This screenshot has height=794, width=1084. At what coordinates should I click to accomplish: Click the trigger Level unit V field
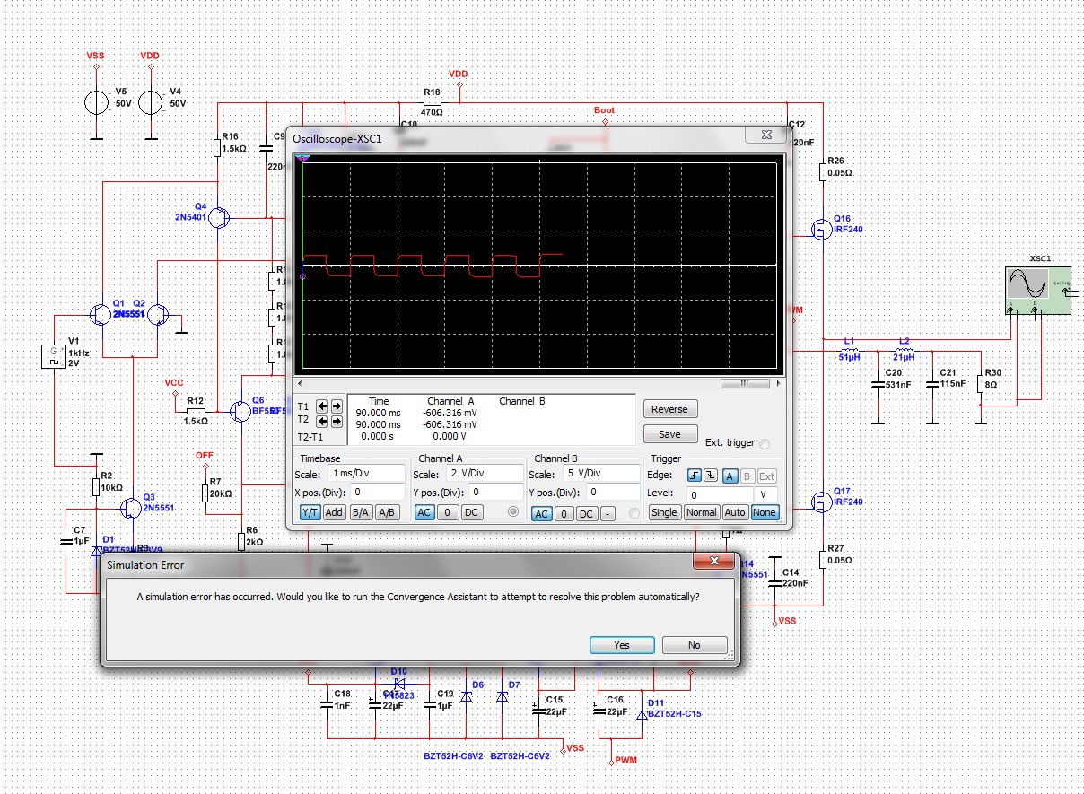tap(767, 494)
